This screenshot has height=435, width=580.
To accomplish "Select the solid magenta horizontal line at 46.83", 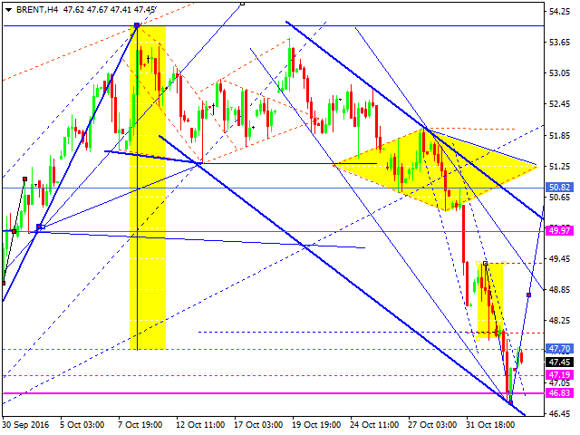I will [x=273, y=393].
